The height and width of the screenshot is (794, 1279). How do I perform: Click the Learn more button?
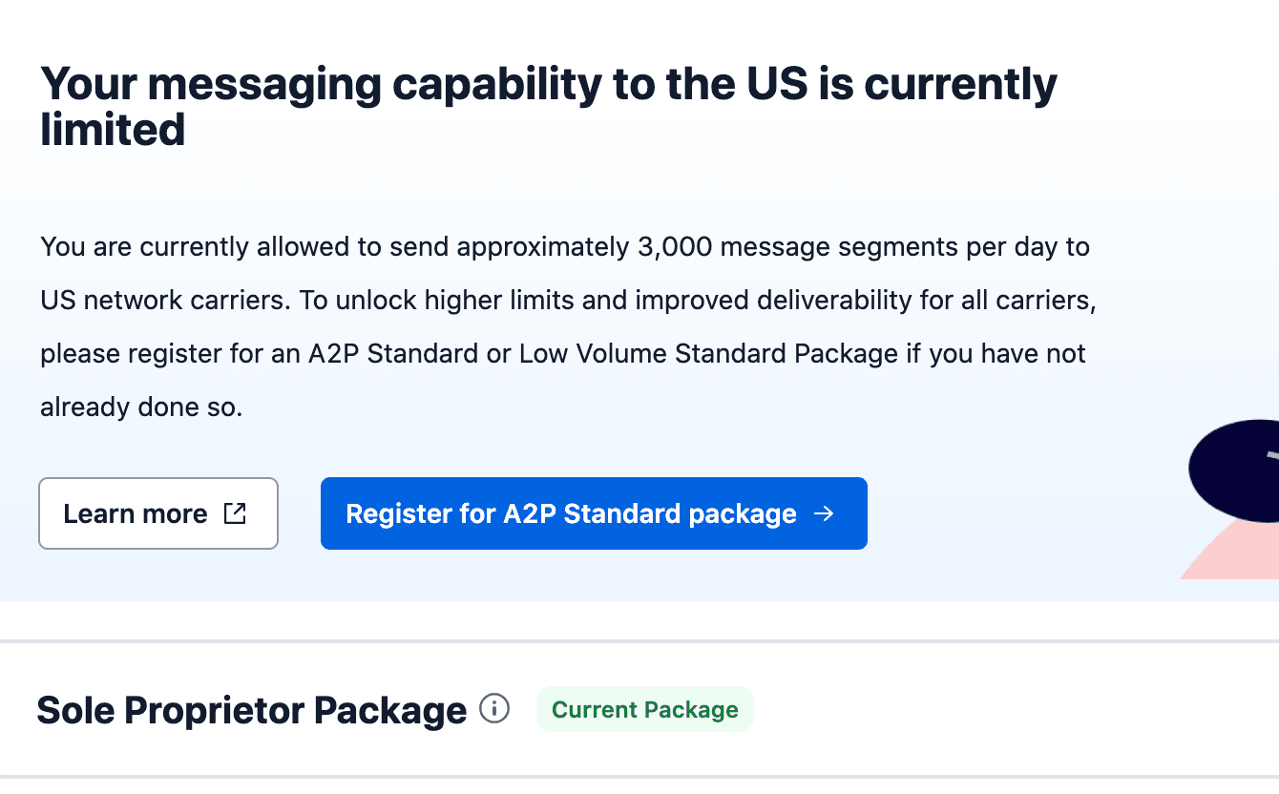pyautogui.click(x=158, y=513)
